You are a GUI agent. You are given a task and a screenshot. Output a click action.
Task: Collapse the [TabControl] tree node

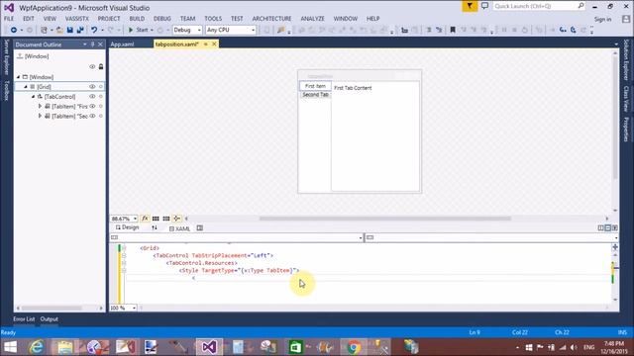33,97
